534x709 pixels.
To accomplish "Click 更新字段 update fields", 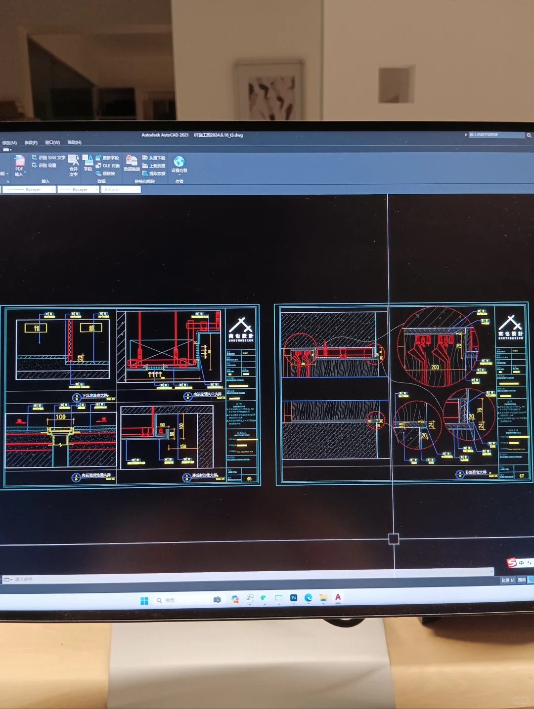I will 107,158.
